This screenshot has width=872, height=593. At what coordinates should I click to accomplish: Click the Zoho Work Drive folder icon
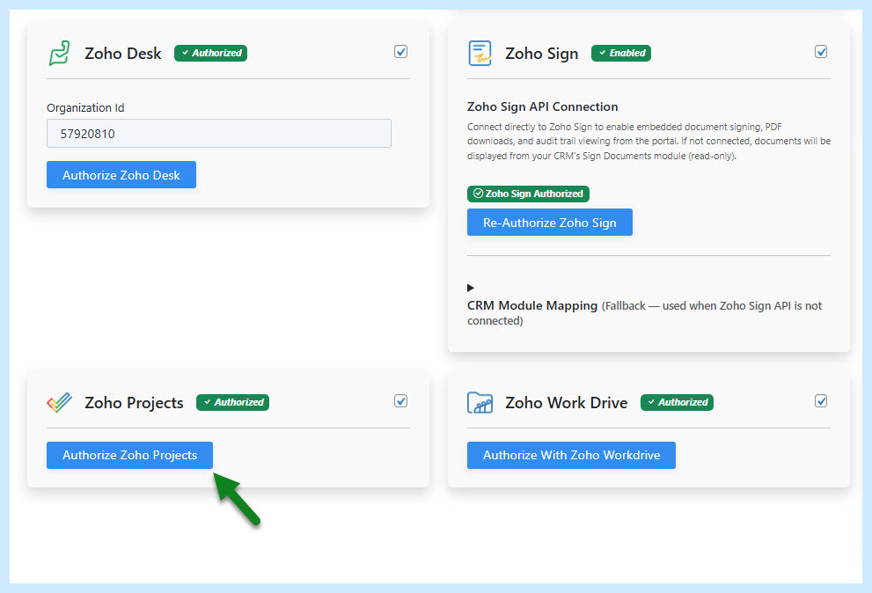coord(480,402)
